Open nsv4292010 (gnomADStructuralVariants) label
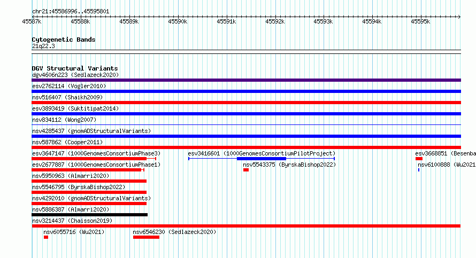Image resolution: width=476 pixels, height=258 pixels. [91, 198]
